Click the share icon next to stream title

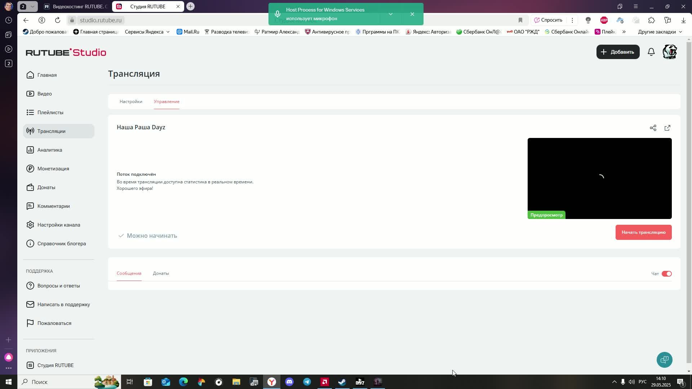click(653, 128)
